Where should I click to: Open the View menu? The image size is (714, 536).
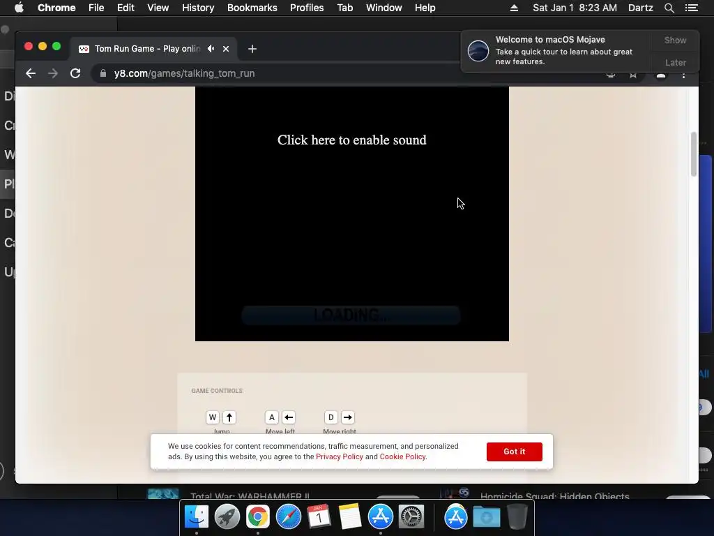click(158, 8)
